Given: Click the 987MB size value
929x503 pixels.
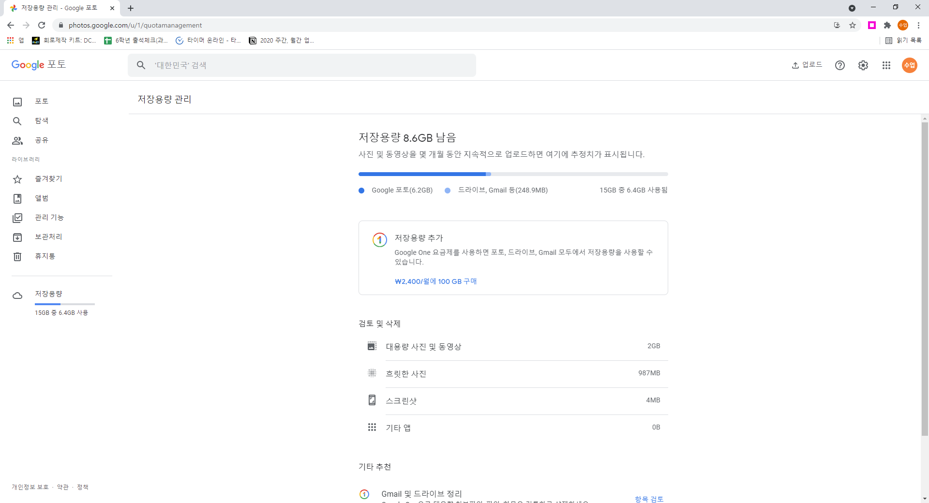Looking at the screenshot, I should tap(649, 373).
